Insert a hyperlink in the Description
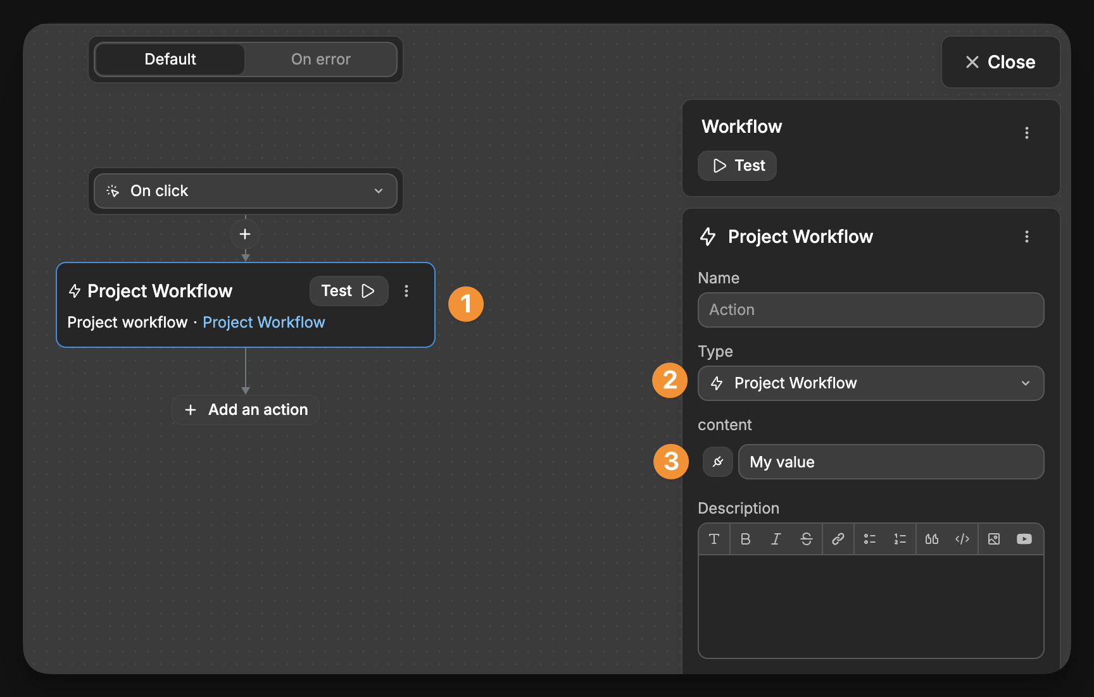The image size is (1094, 697). pyautogui.click(x=838, y=539)
